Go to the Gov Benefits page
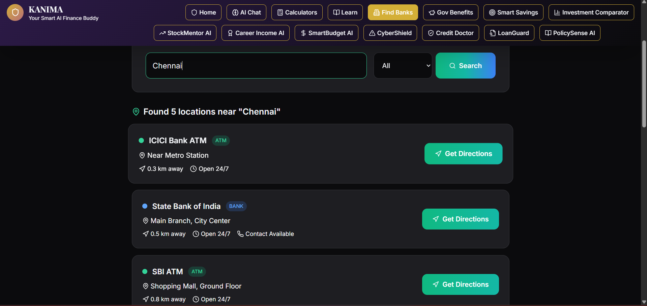Screen dimensions: 647x306 tap(451, 12)
